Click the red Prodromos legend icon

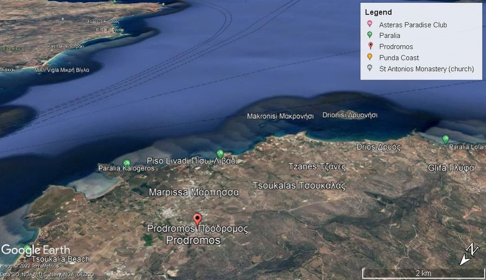(369, 46)
